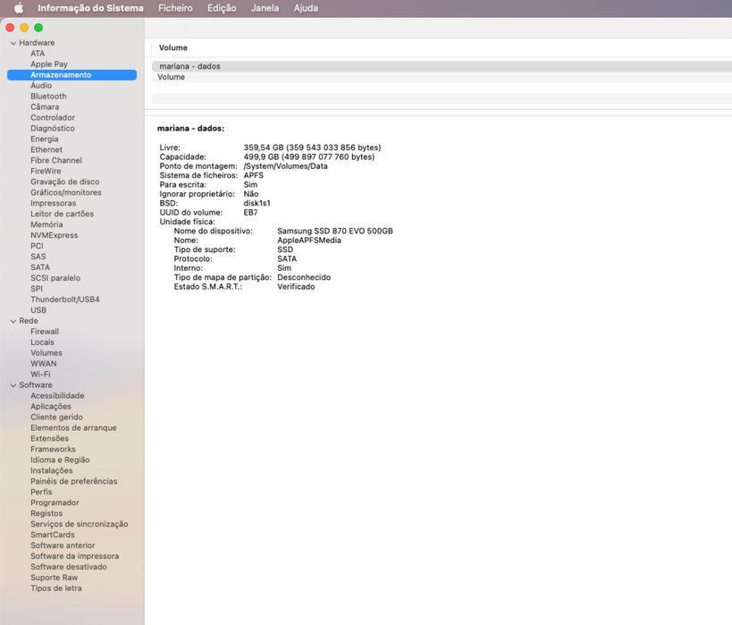
Task: Select the 'mariana - dados' volume row
Action: [442, 66]
